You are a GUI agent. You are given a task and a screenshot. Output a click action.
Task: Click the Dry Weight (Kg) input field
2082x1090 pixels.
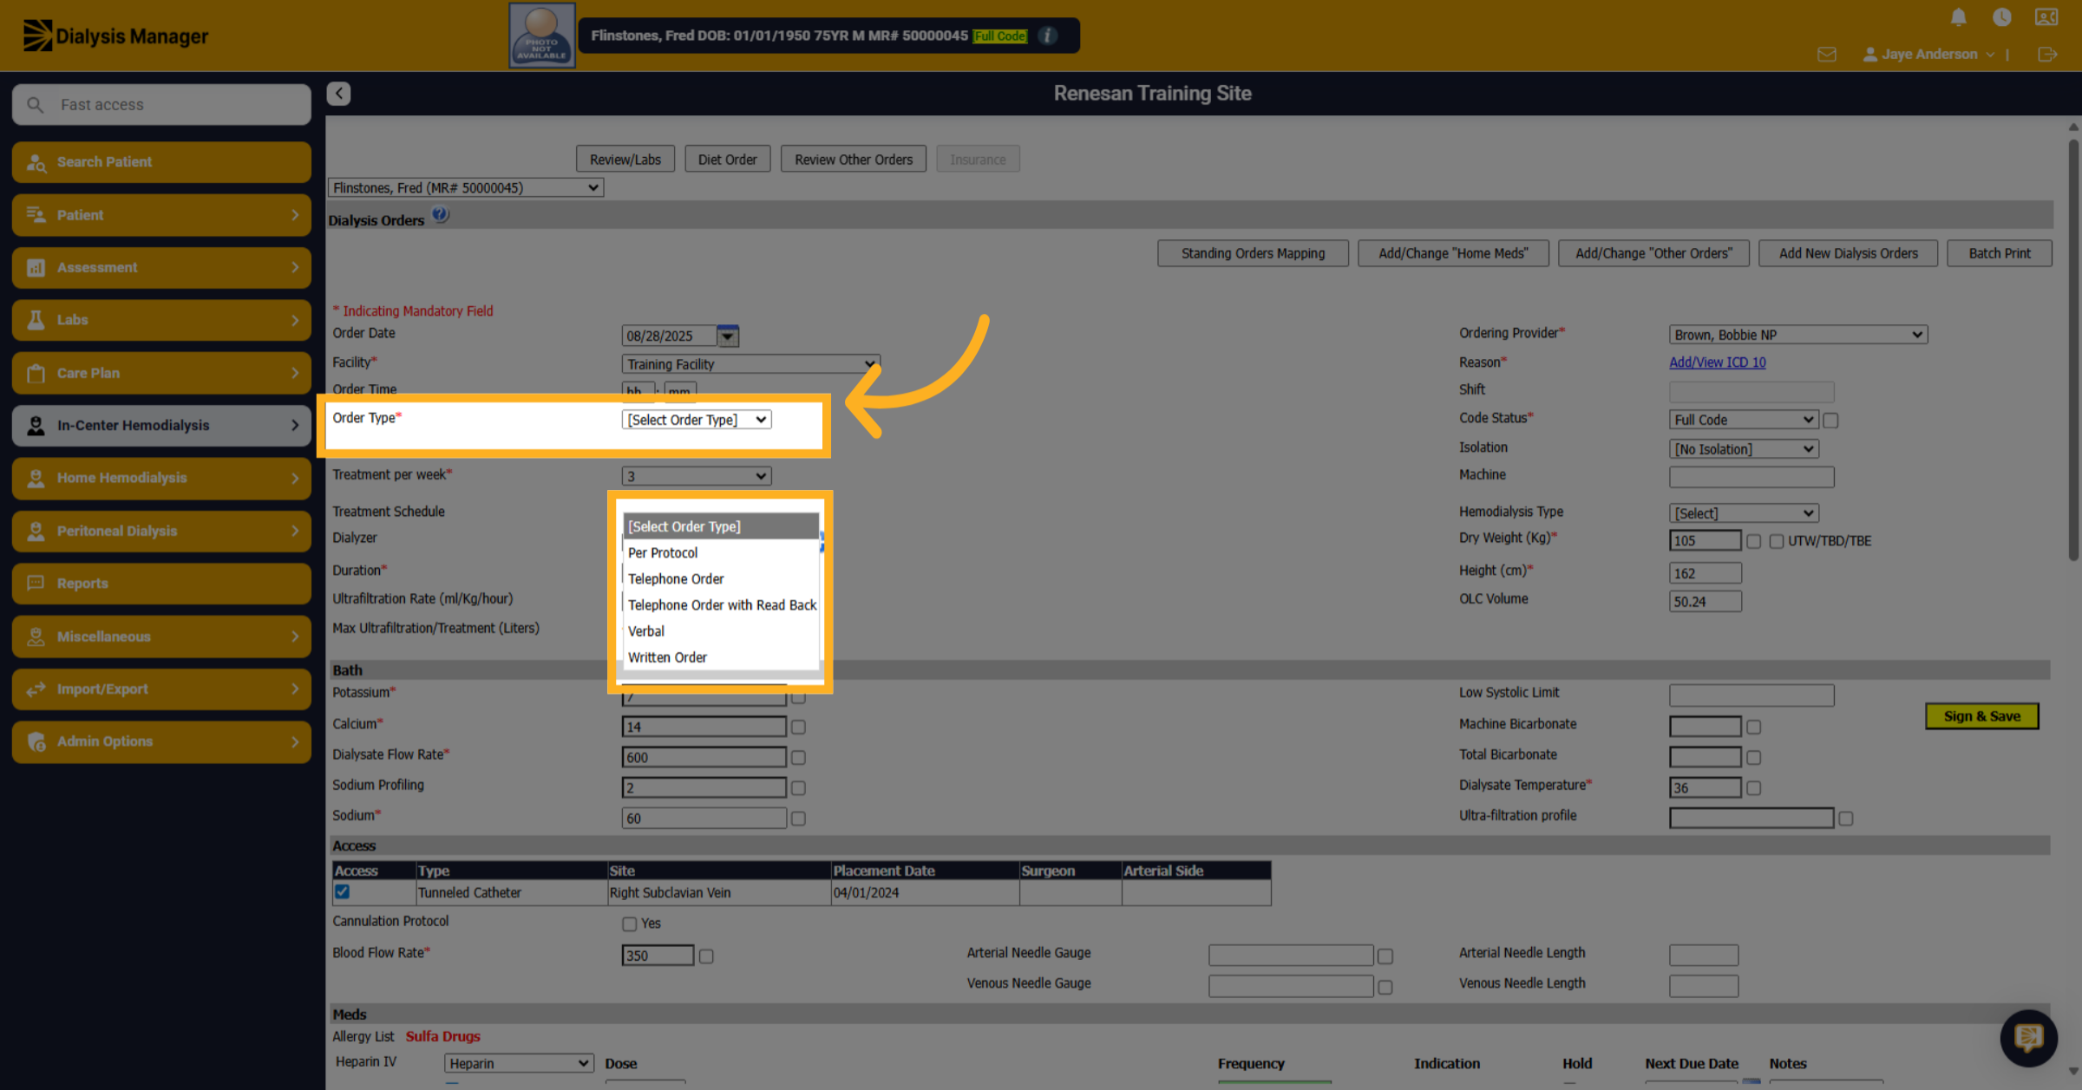tap(1705, 541)
